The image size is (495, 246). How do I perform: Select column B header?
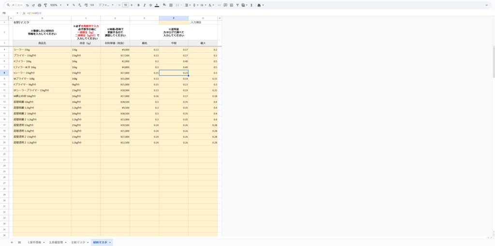click(42, 18)
